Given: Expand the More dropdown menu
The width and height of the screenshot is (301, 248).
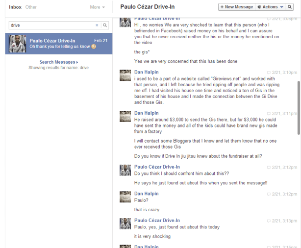Looking at the screenshot, I should point(97,7).
